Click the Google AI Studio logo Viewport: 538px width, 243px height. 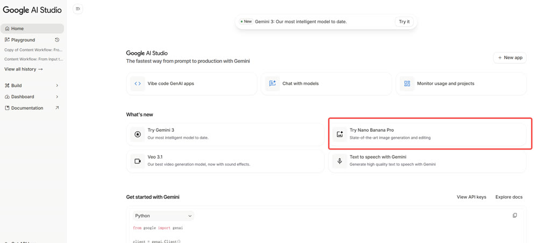[x=32, y=10]
